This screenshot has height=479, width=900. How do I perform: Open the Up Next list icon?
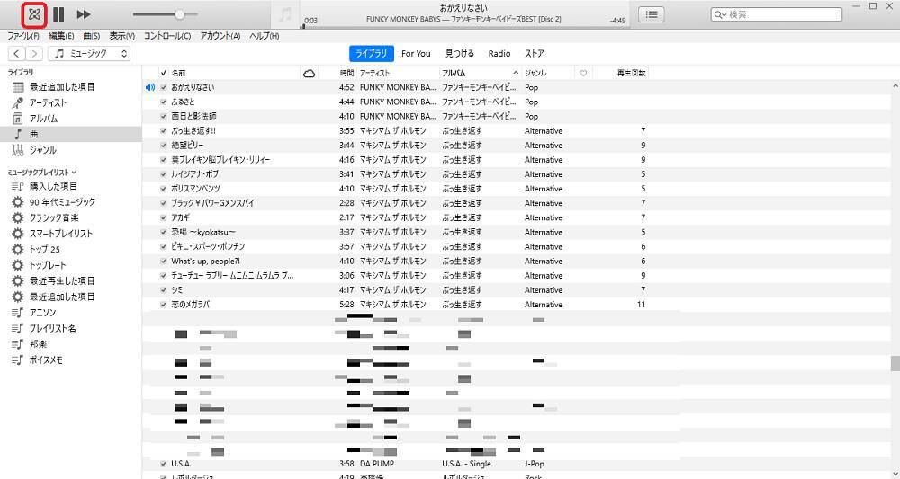[x=652, y=14]
